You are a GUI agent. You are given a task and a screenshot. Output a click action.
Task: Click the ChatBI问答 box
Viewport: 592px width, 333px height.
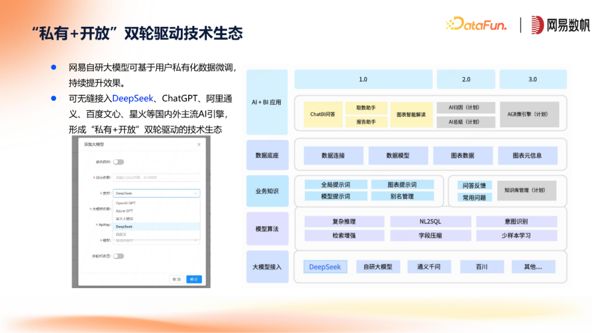(323, 114)
